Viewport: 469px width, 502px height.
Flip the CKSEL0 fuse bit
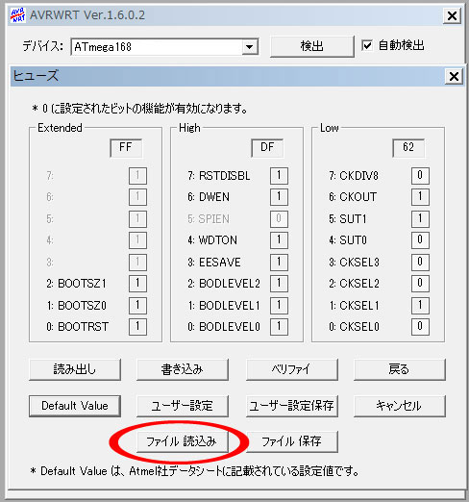420,327
